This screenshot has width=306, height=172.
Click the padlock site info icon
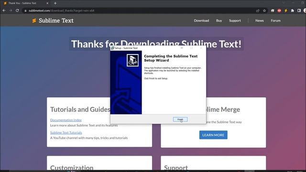click(25, 11)
